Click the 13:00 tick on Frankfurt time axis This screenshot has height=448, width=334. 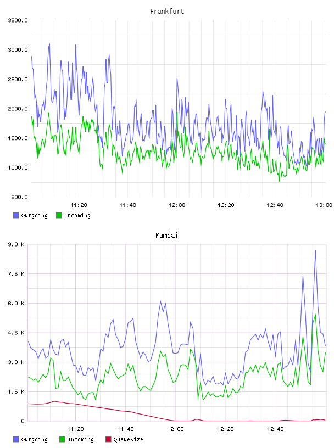click(324, 205)
